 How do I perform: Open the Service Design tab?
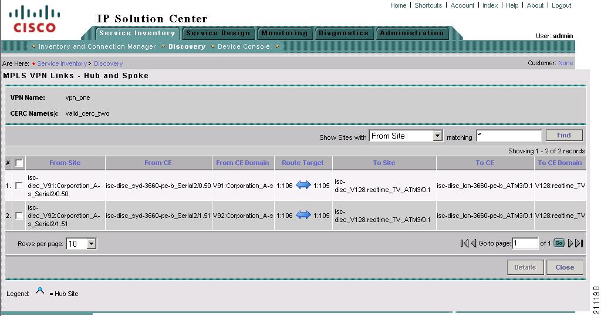(218, 33)
